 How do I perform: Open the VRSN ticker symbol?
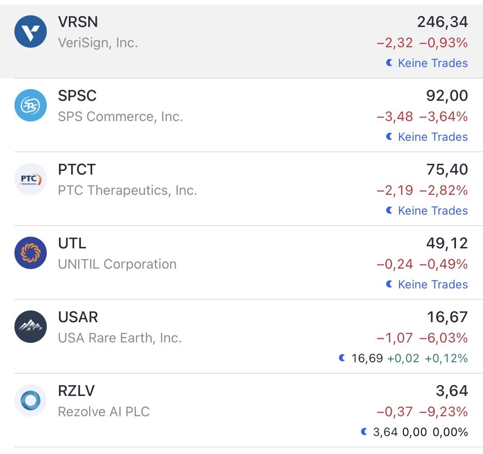[x=78, y=22]
